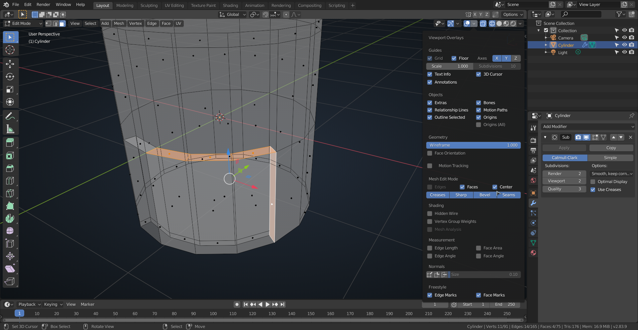Jump to the timeline end frame button
Viewport: 638px width, 330px height.
[282, 304]
